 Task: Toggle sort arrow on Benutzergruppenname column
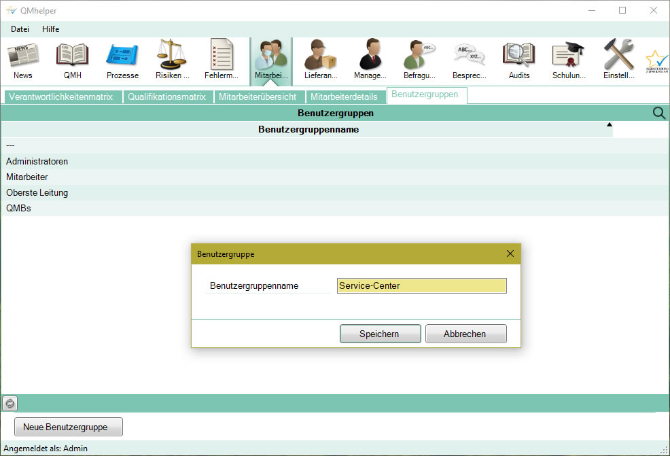pos(609,125)
